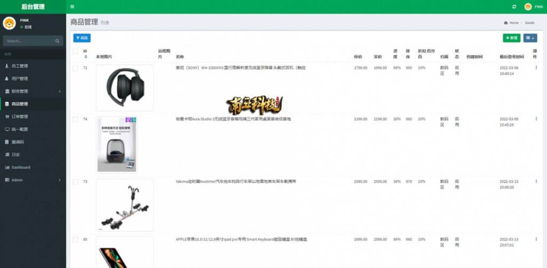Click the green 新增 add button
This screenshot has height=268, width=547.
(x=511, y=38)
